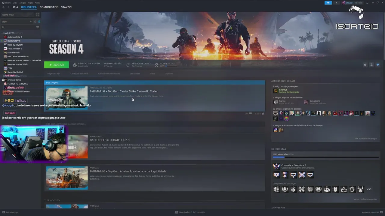This screenshot has width=385, height=216.
Task: Select Dead by Daylight in the library
Action: pyautogui.click(x=21, y=45)
